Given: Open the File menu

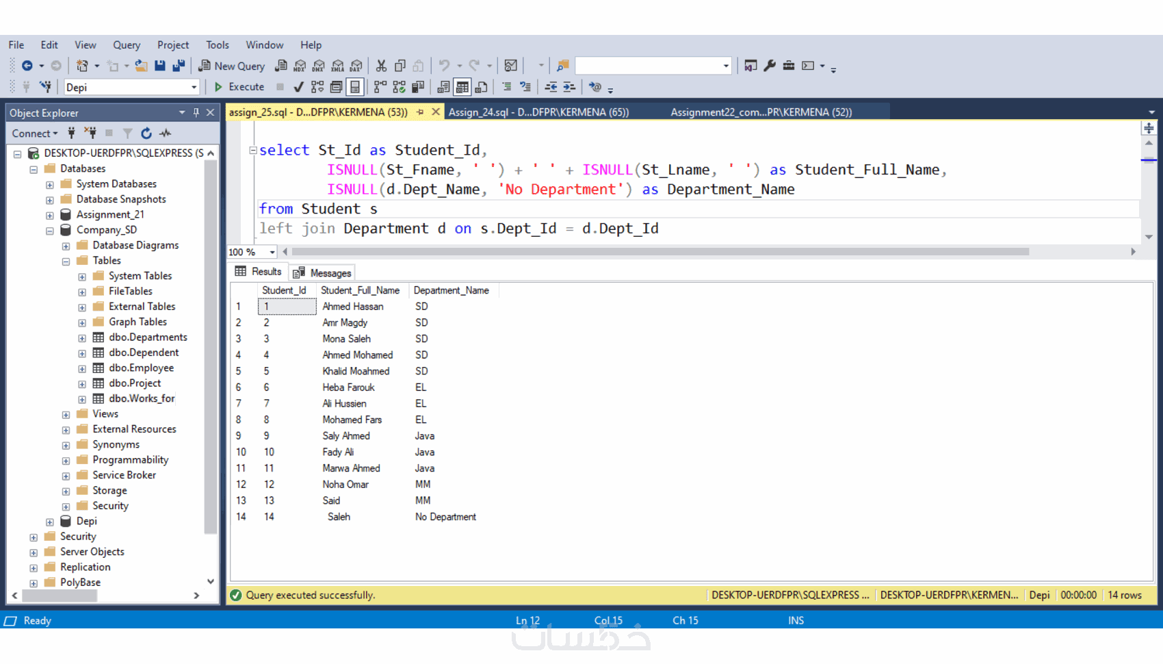Looking at the screenshot, I should point(16,44).
